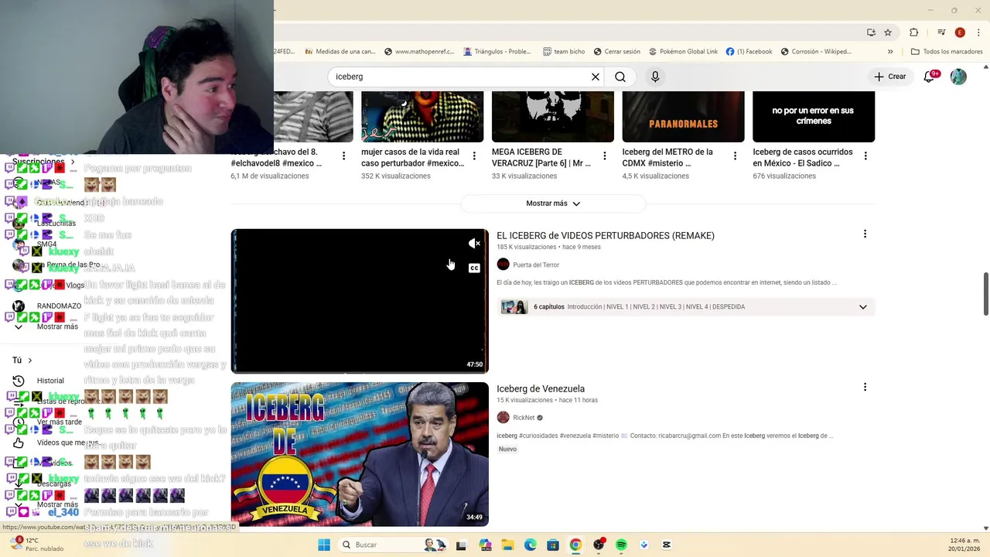Open Microsoft Edge from taskbar
Viewport: 990px width, 557px height.
coord(530,545)
